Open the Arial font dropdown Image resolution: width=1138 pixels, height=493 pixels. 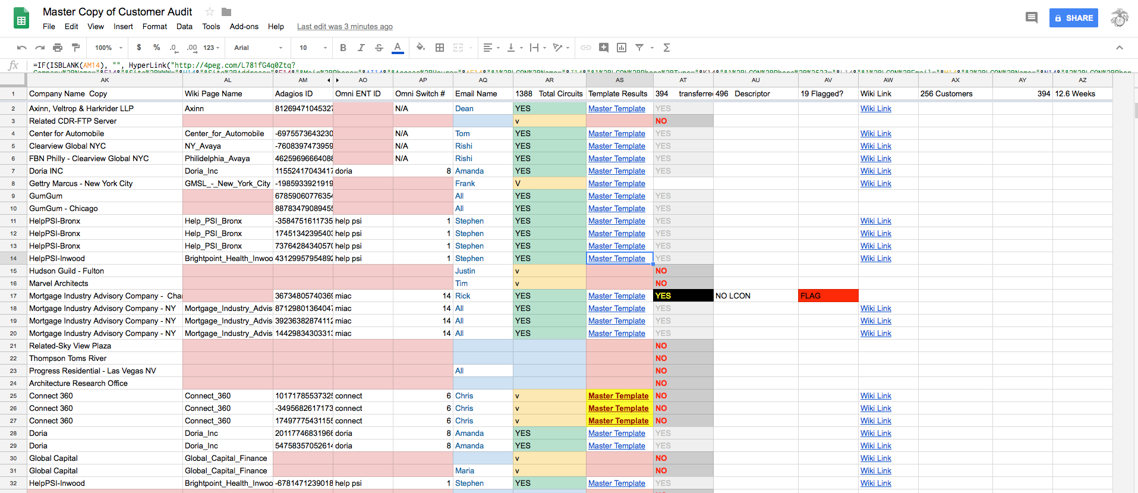pyautogui.click(x=259, y=48)
